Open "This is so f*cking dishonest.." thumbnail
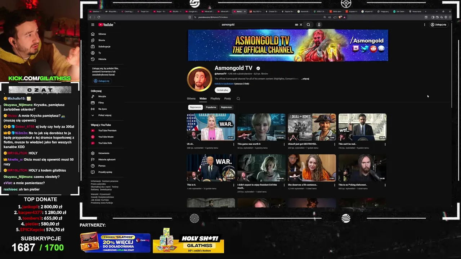 (x=362, y=168)
